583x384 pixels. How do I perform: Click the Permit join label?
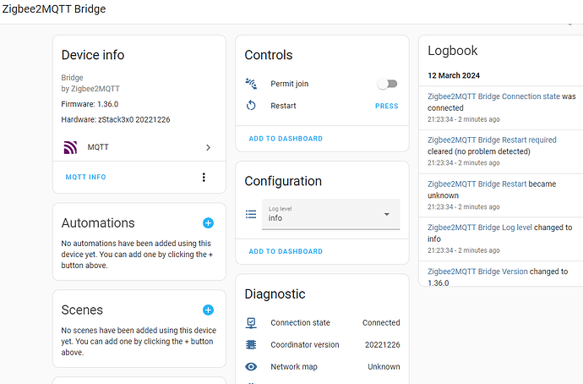tap(289, 84)
